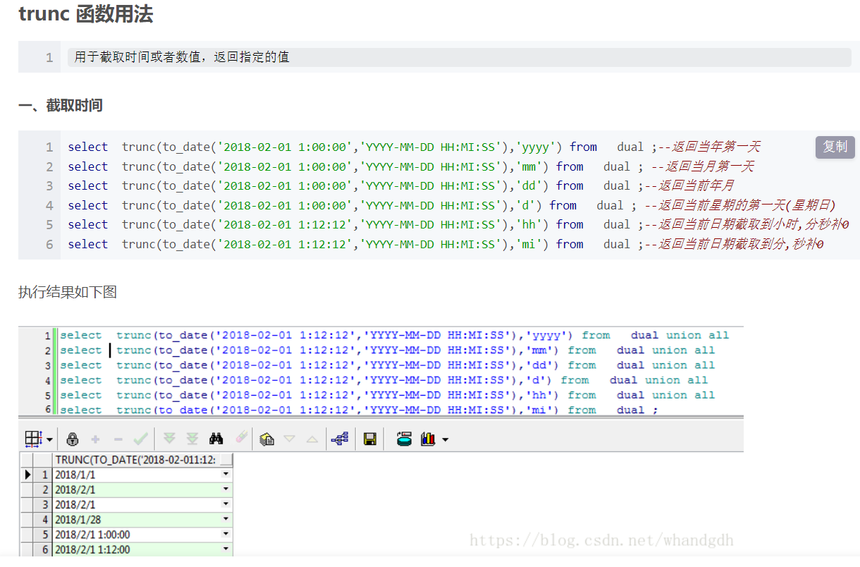
Task: Click the comment --返回当年第一天
Action: [709, 147]
